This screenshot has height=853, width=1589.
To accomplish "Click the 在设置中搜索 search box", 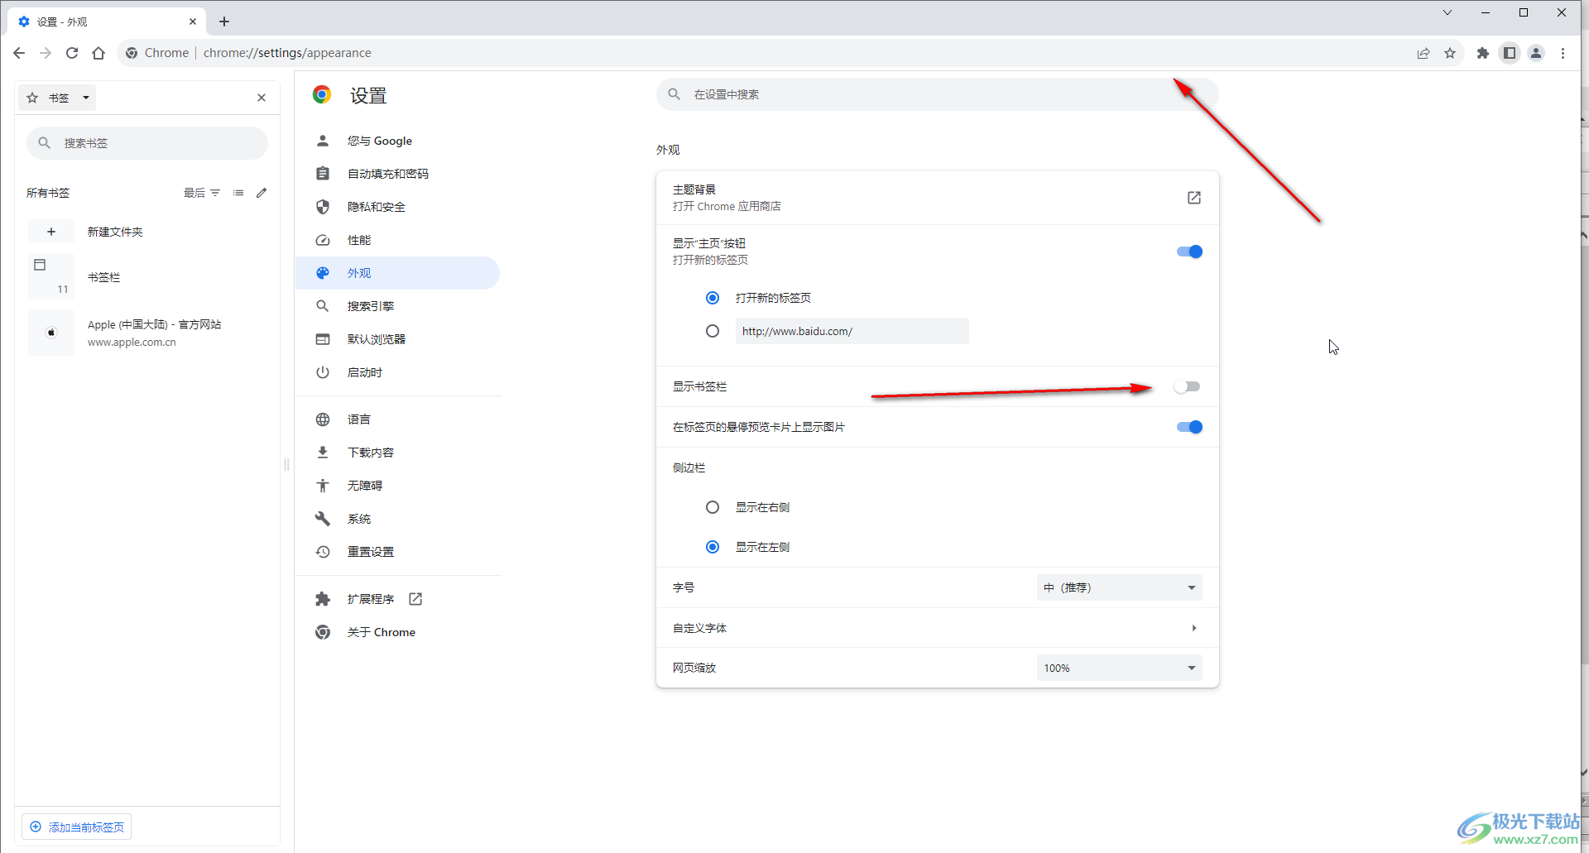I will click(937, 94).
